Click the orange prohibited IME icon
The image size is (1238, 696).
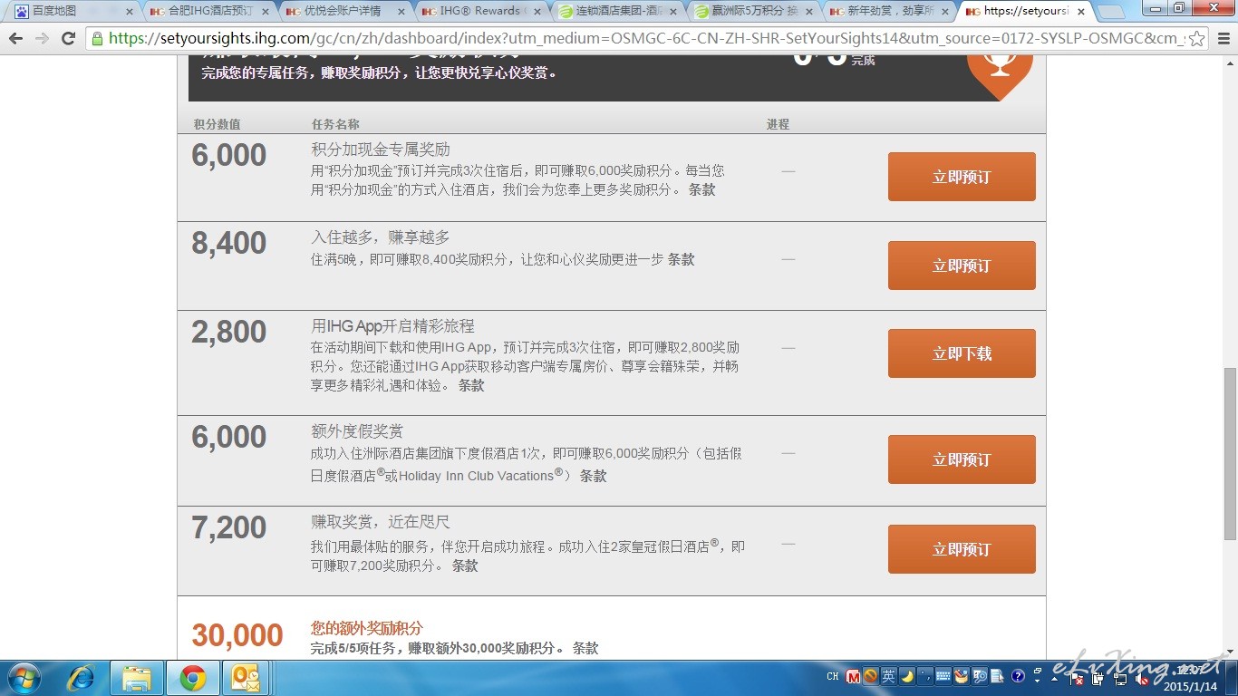coord(870,676)
